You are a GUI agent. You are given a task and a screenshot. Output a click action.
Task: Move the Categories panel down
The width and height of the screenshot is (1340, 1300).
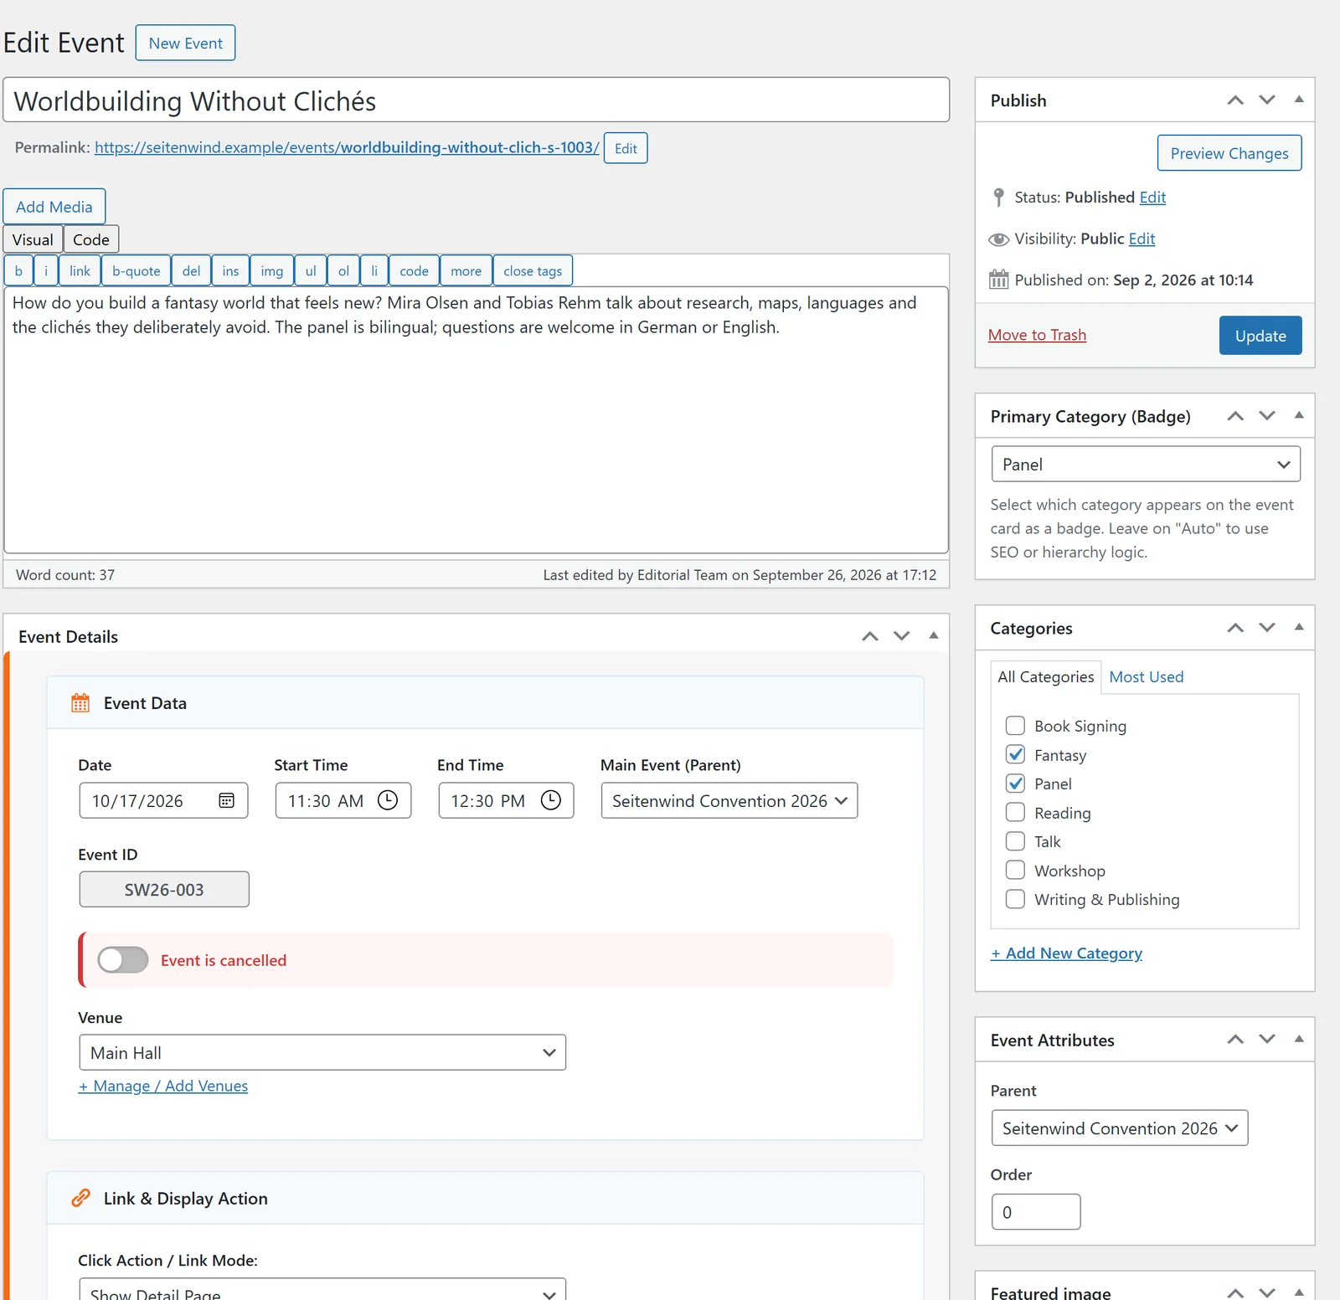click(1267, 628)
